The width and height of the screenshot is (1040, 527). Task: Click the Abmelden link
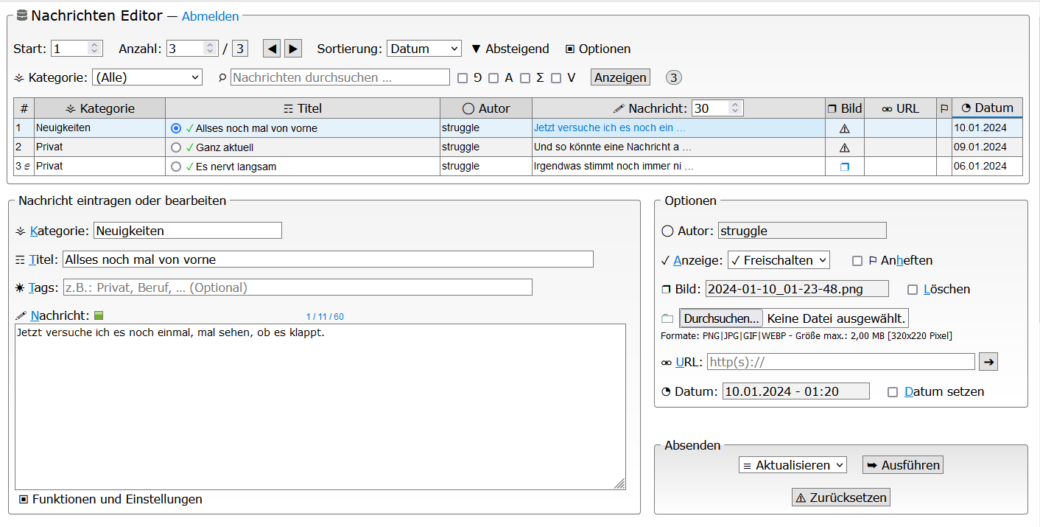[x=210, y=16]
